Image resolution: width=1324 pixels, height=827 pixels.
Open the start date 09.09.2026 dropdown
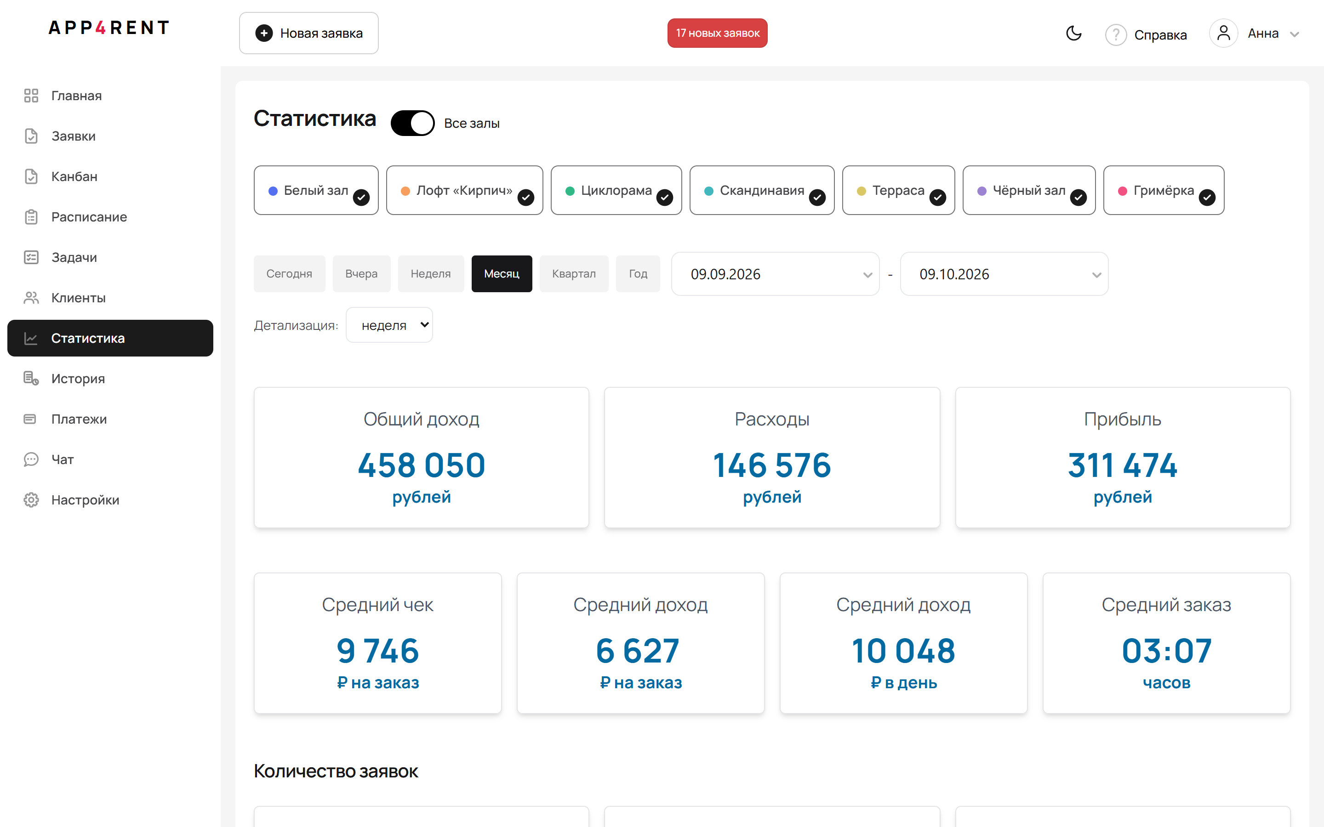(x=775, y=274)
